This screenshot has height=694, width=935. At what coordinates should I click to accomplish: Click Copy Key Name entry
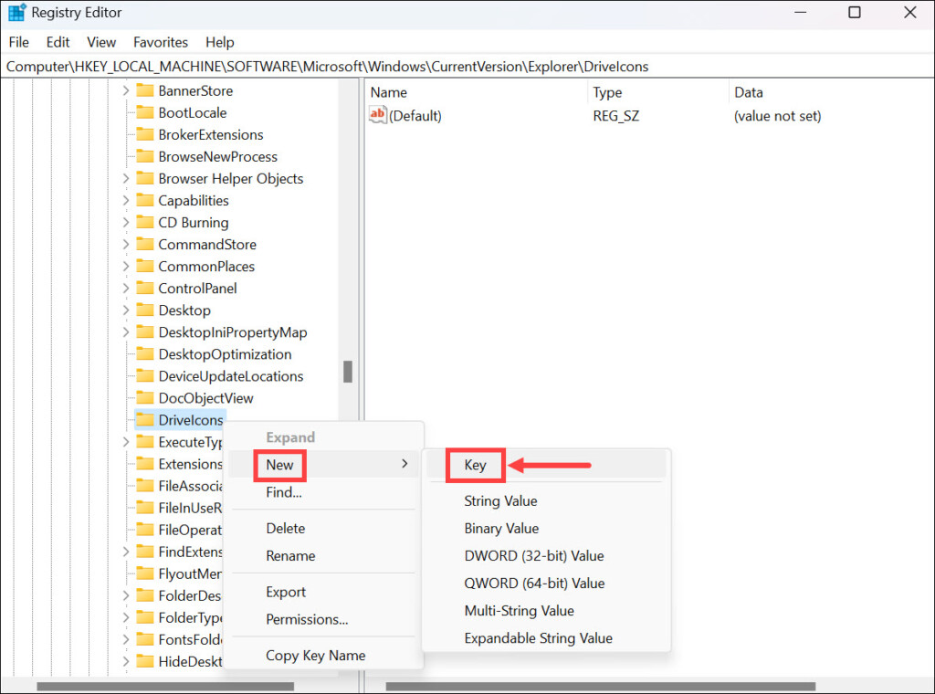(315, 656)
